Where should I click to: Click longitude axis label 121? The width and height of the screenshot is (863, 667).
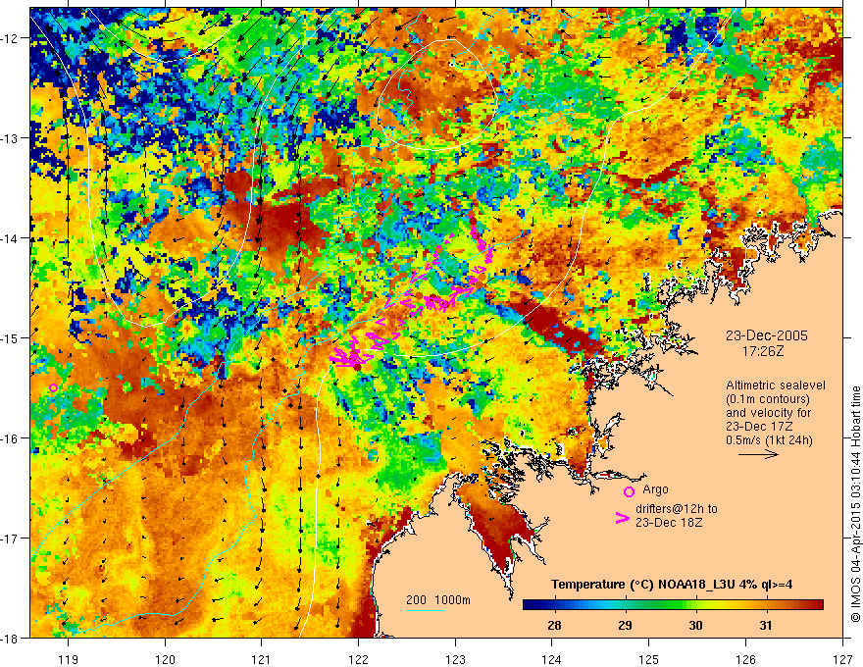point(262,659)
